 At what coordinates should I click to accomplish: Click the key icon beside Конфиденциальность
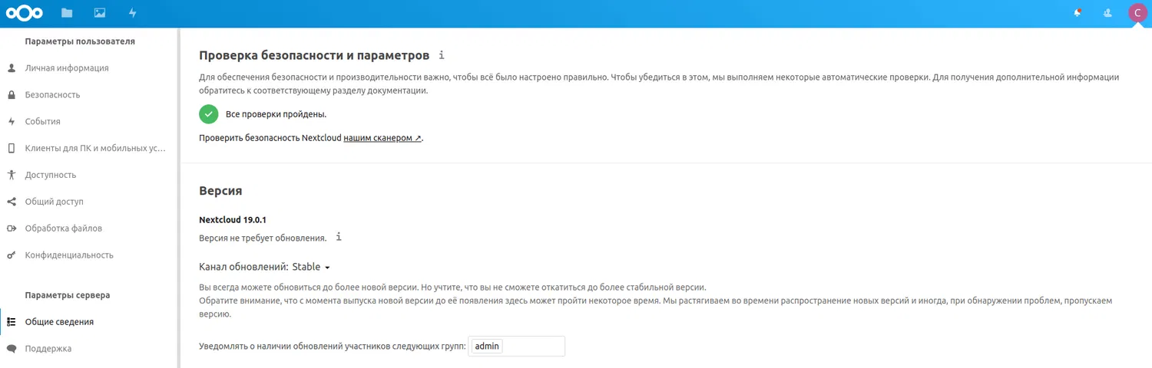pyautogui.click(x=12, y=255)
